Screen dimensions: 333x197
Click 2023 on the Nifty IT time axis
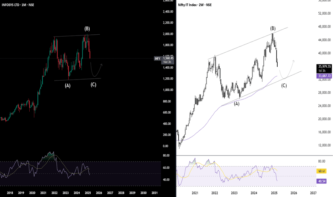pos(234,193)
